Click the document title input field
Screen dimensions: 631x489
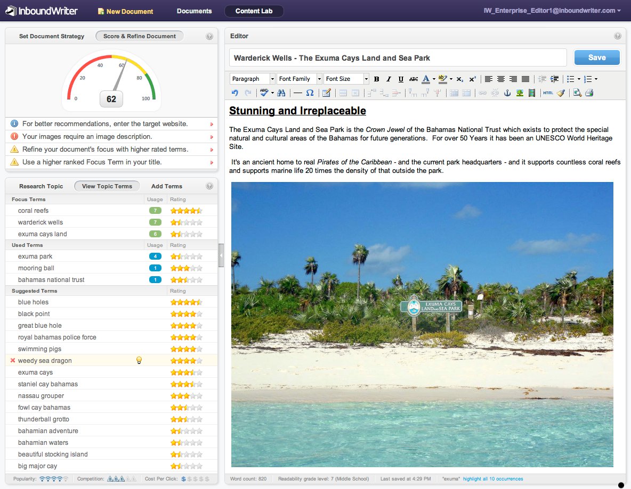pyautogui.click(x=397, y=57)
